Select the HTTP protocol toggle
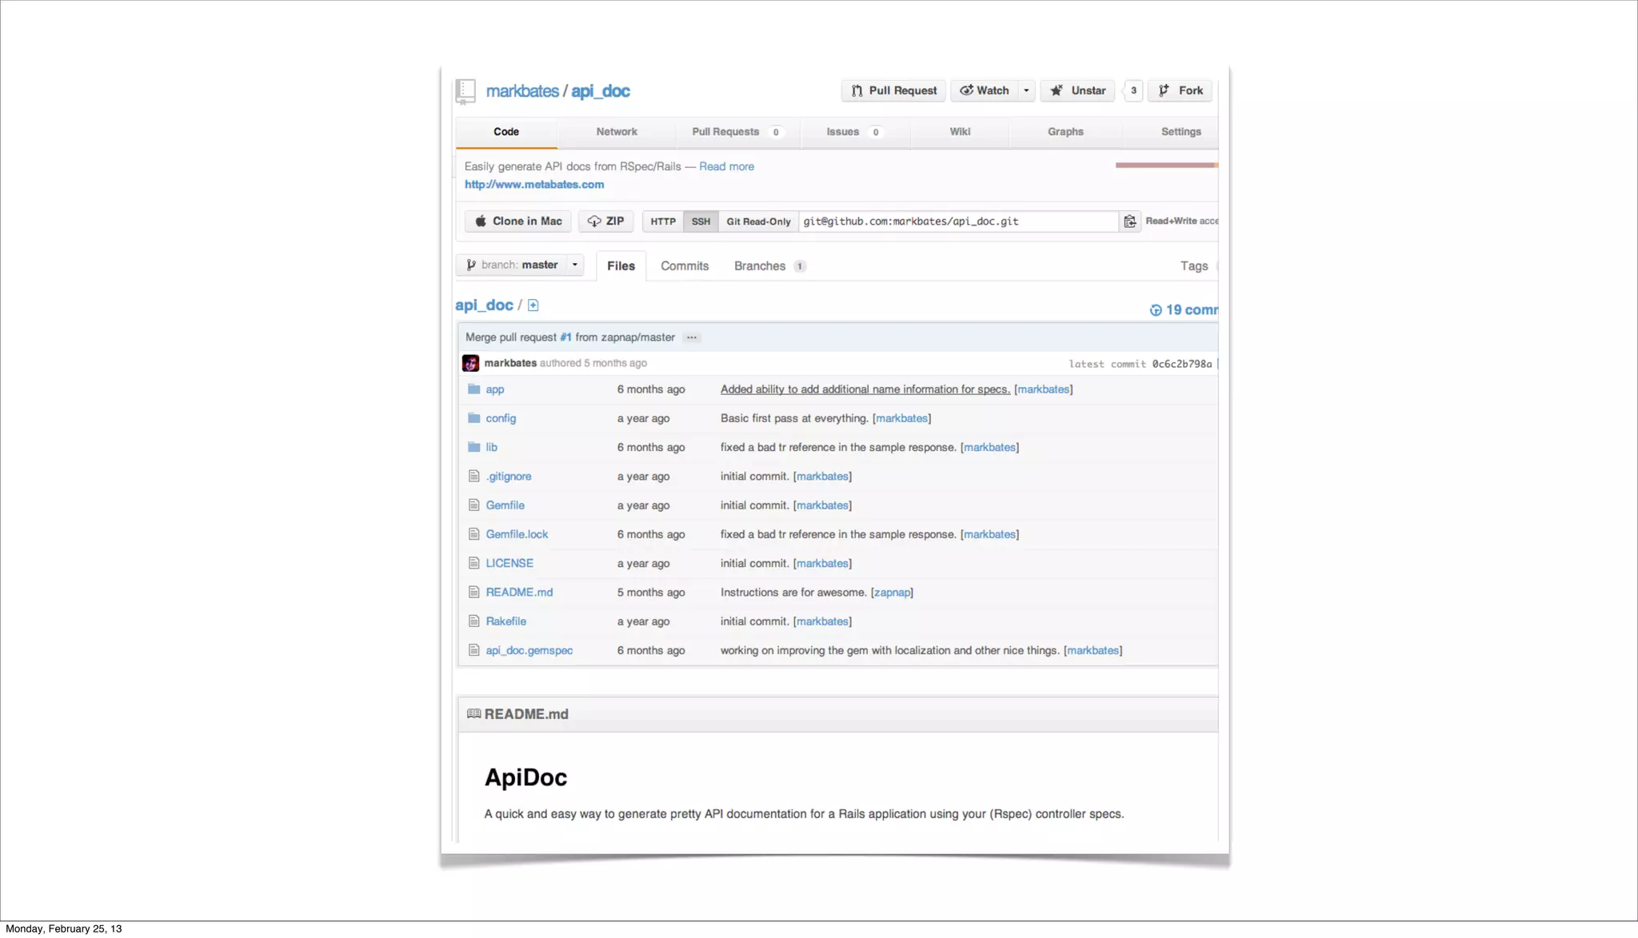The width and height of the screenshot is (1638, 938). click(x=663, y=222)
